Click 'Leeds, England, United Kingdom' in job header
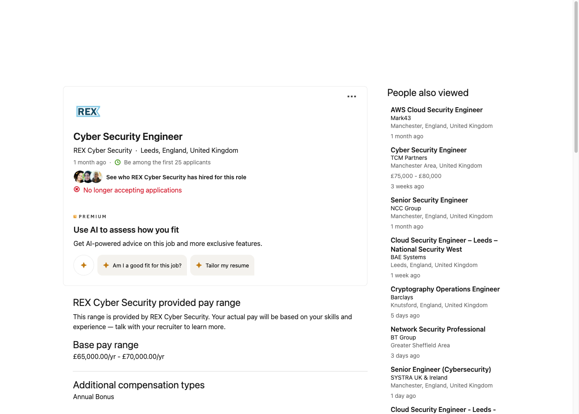The width and height of the screenshot is (579, 414). (x=189, y=150)
